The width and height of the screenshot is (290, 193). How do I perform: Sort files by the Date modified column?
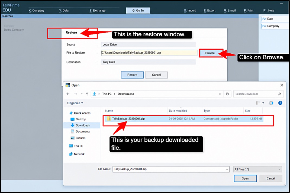pyautogui.click(x=178, y=111)
